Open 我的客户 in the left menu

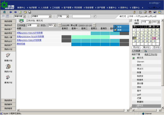[8, 29]
